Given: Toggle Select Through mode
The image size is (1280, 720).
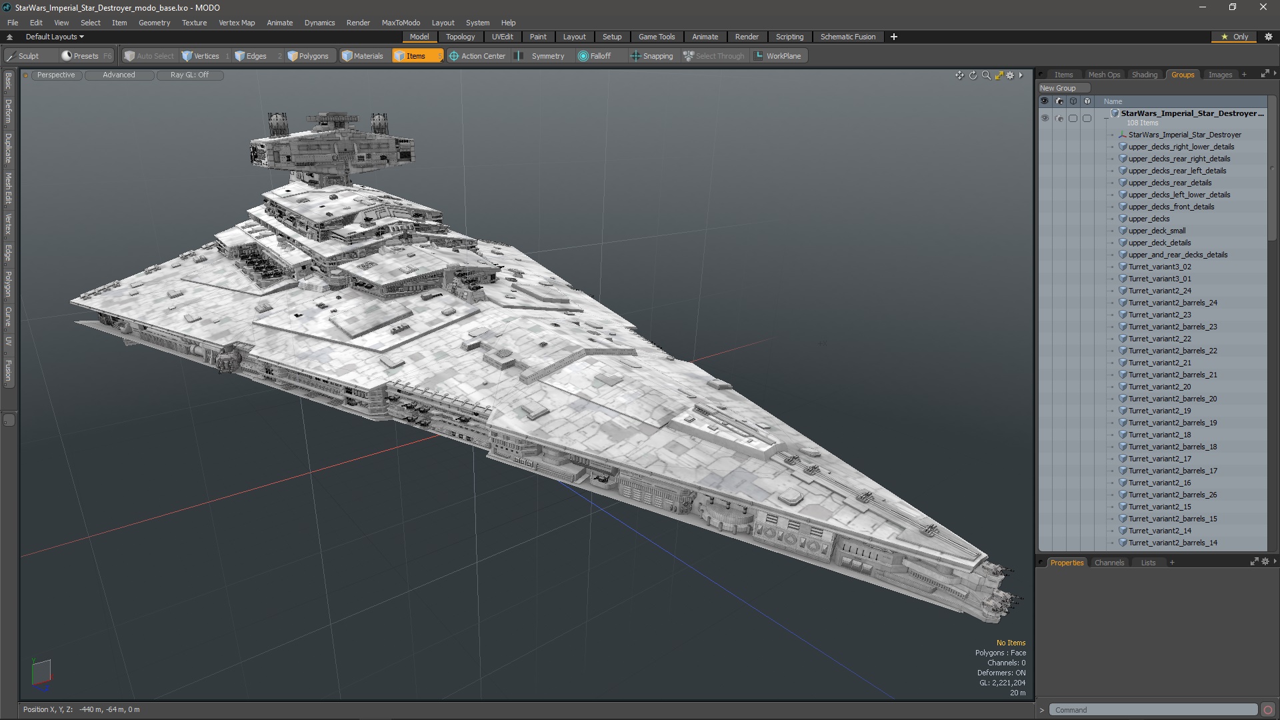Looking at the screenshot, I should click(x=714, y=56).
